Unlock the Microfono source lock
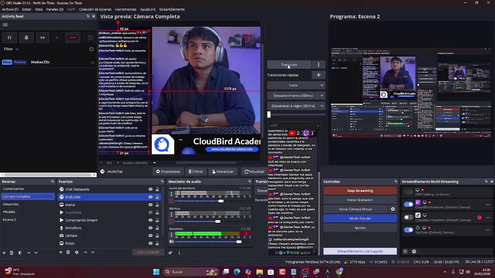The image size is (495, 278). (157, 228)
